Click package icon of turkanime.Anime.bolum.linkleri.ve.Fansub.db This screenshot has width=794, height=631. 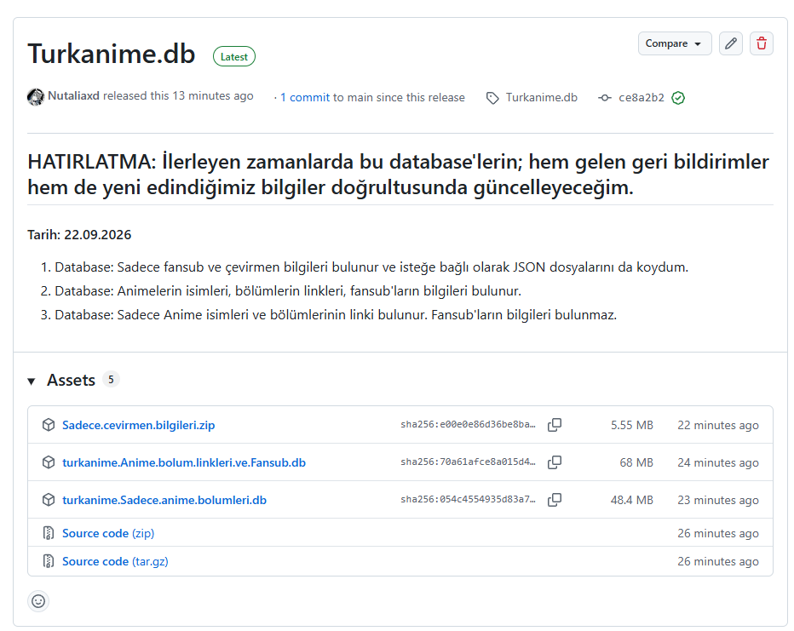(48, 462)
